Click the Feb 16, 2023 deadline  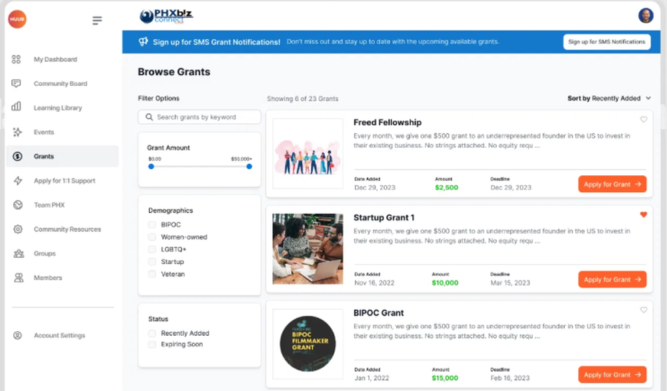[x=510, y=378]
